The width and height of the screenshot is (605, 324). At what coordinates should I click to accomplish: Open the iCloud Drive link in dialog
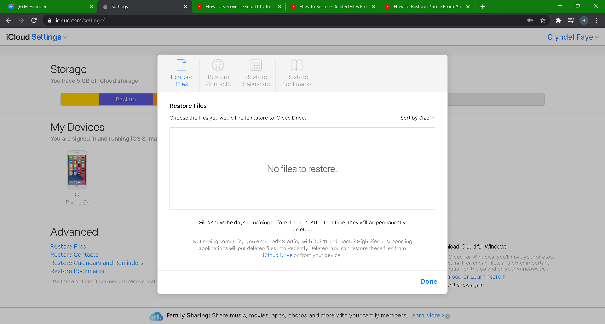coord(278,255)
